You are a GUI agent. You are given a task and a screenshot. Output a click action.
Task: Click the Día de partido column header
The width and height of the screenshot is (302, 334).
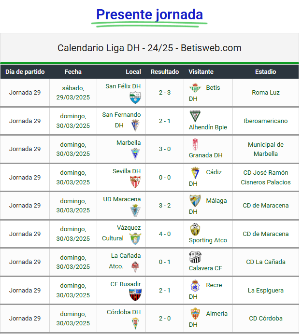click(25, 71)
